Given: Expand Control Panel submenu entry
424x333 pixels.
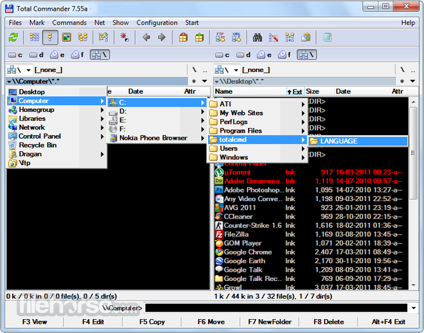Looking at the screenshot, I should (x=57, y=137).
